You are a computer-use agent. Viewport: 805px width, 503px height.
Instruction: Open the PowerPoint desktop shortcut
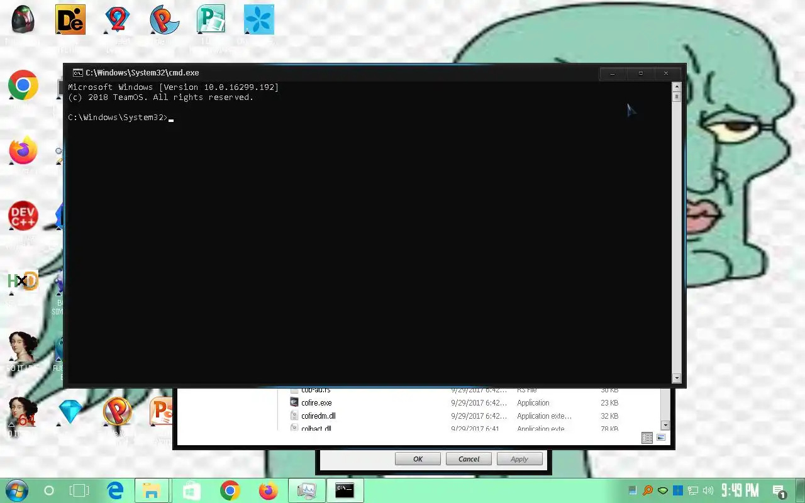[162, 412]
